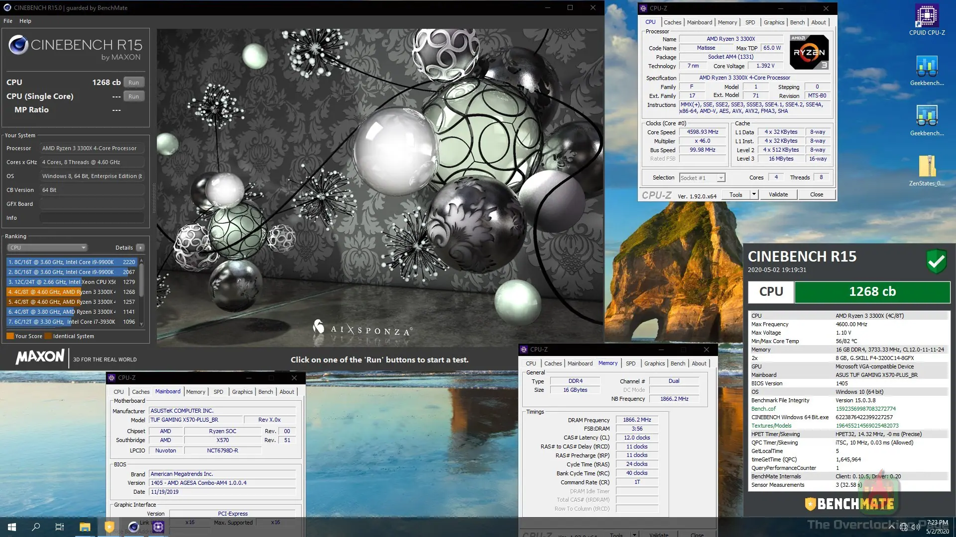Open Graphics tab in top CPU-Z window
The width and height of the screenshot is (956, 537).
coord(774,22)
